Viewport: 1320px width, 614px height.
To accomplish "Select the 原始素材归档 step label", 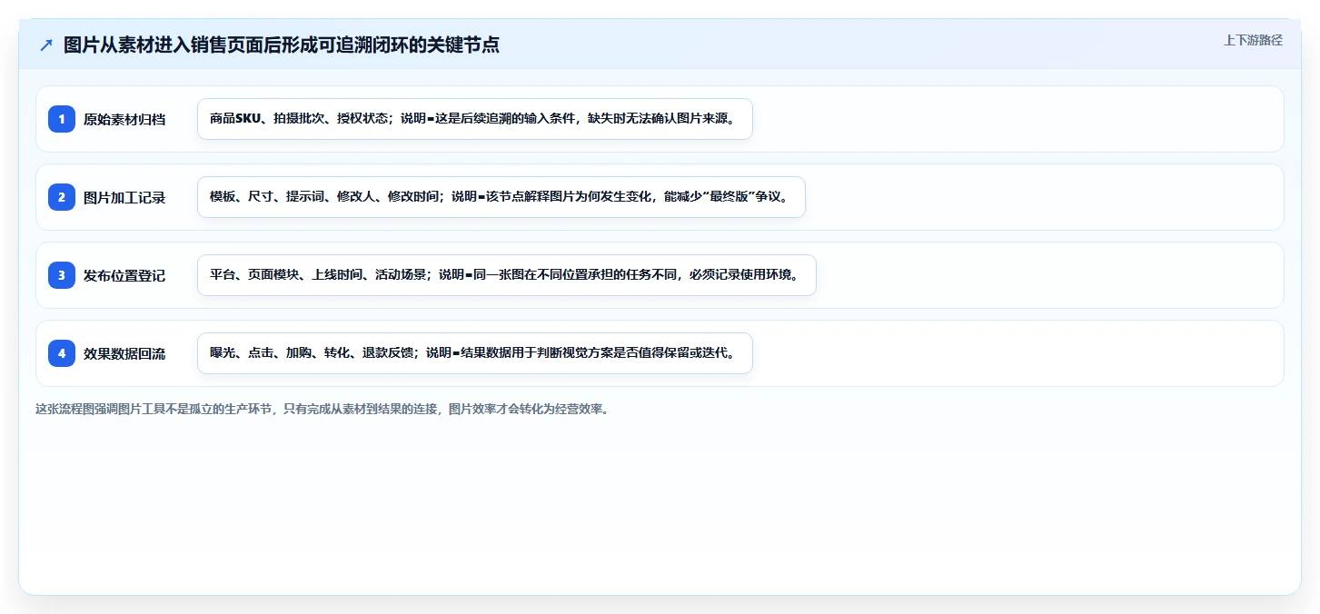I will [x=124, y=119].
